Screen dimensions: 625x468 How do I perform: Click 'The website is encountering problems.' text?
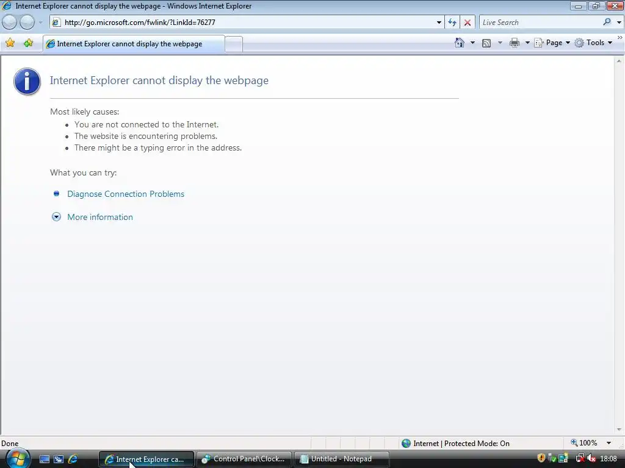coord(146,136)
